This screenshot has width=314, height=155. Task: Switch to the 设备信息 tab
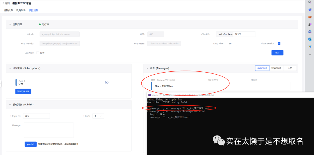click(x=8, y=10)
